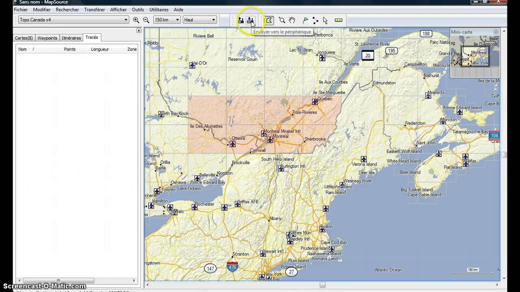Open the Transférer menu
The width and height of the screenshot is (520, 292).
(x=94, y=10)
